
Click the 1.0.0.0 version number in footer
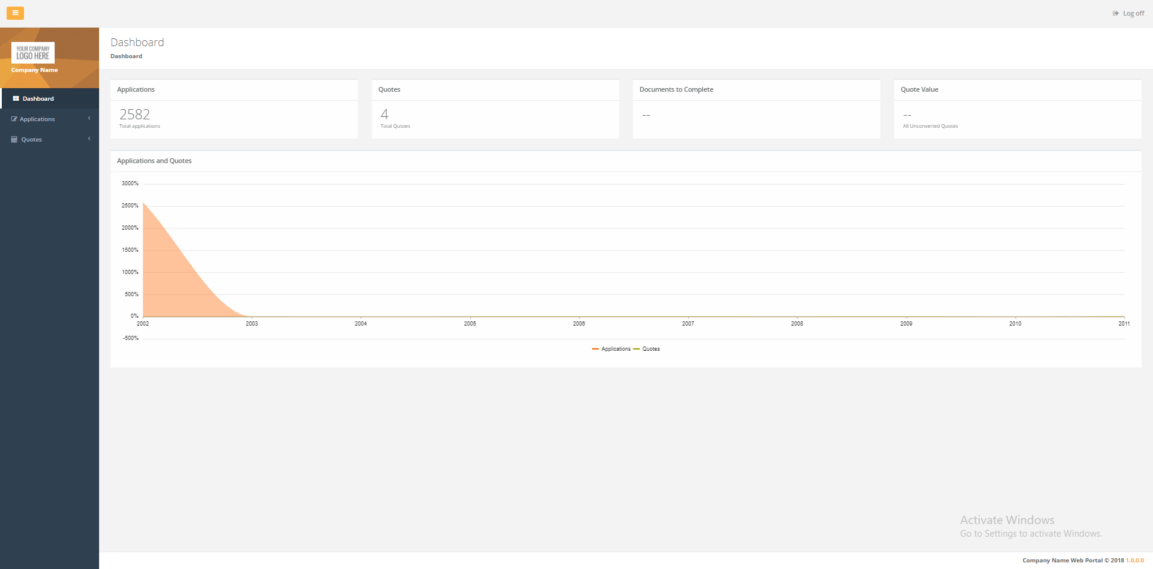[x=1135, y=561]
